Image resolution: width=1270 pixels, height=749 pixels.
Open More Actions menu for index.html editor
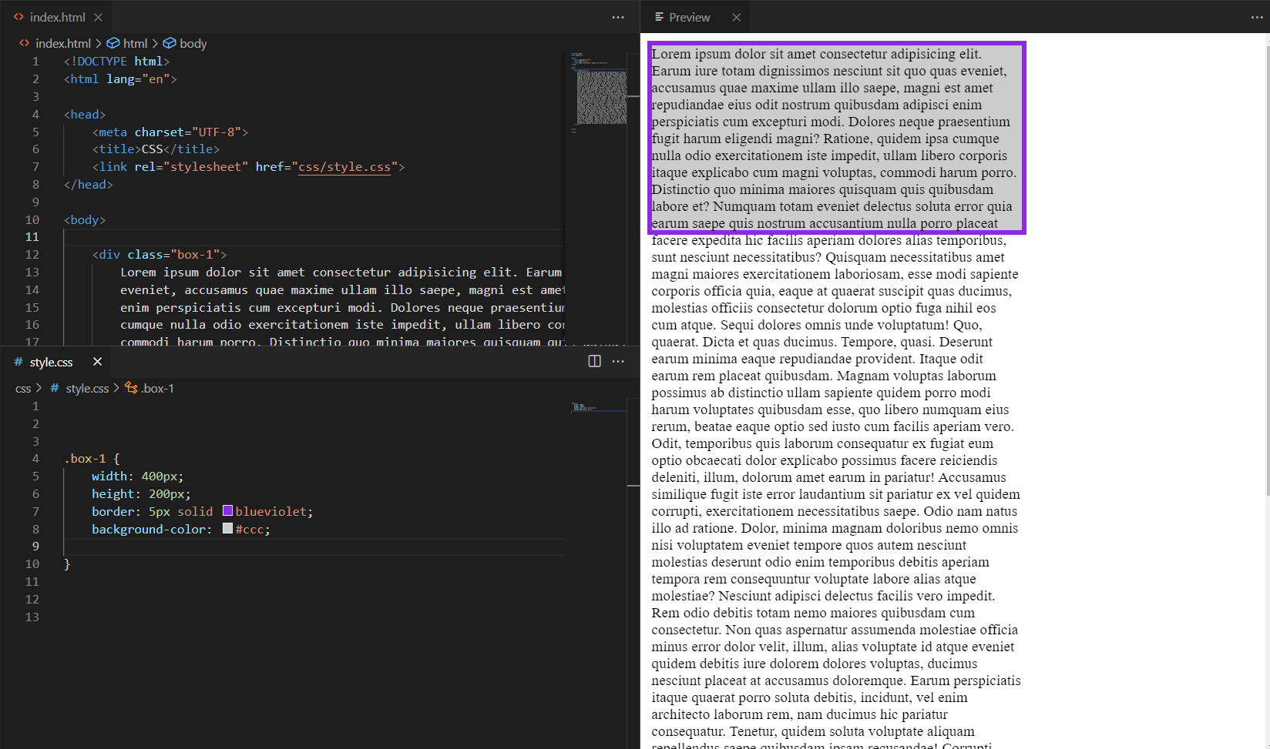pos(618,17)
